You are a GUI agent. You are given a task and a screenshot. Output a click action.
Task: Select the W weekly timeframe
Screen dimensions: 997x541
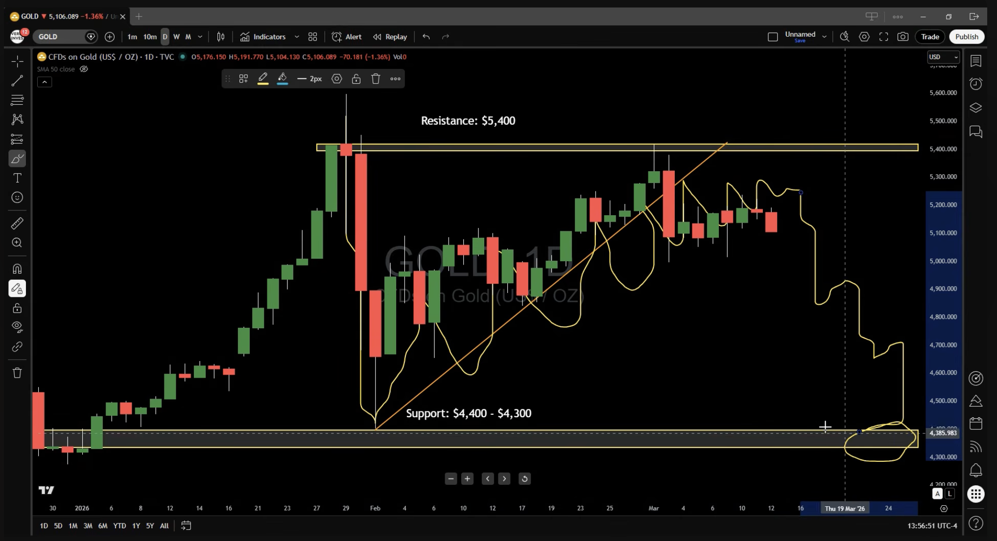coord(176,37)
